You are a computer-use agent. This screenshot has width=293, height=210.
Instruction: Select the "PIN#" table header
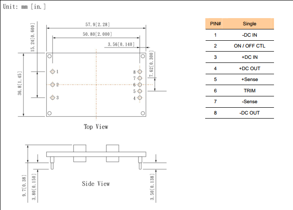(x=215, y=24)
